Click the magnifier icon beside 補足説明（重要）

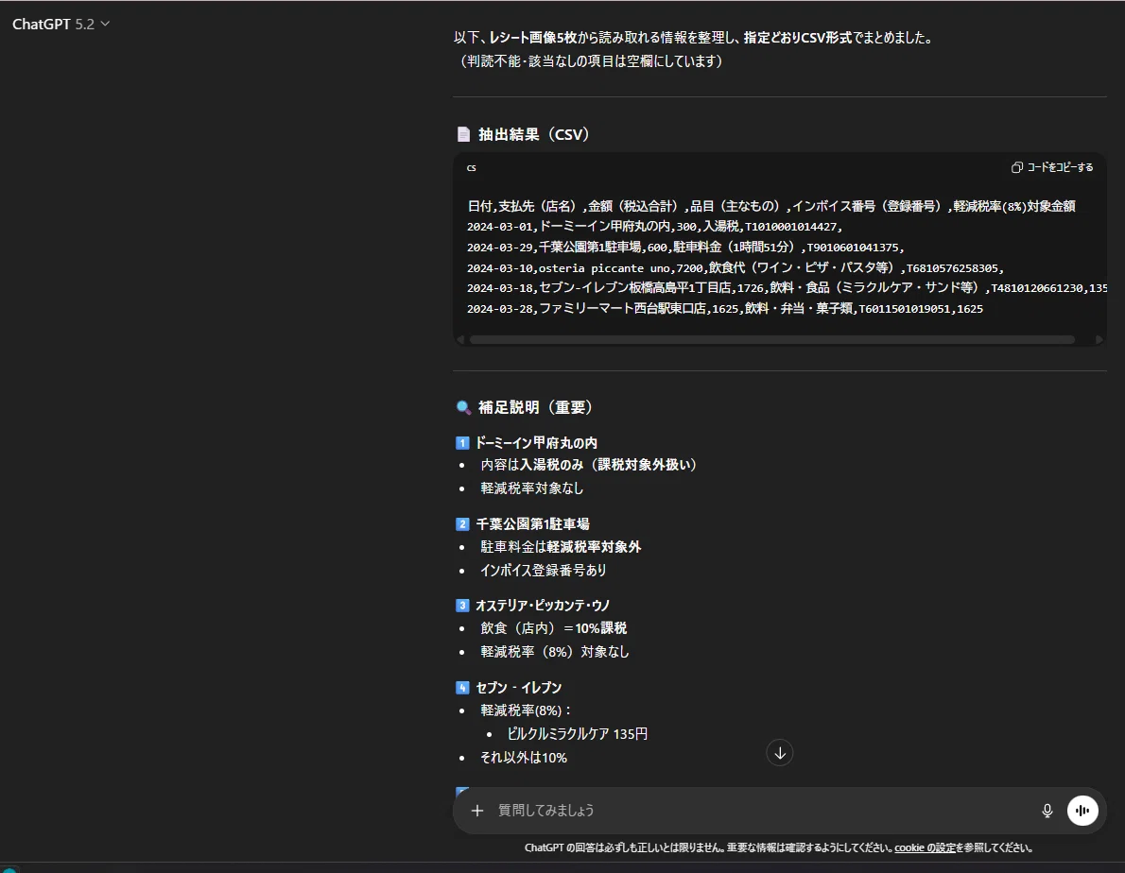click(463, 407)
